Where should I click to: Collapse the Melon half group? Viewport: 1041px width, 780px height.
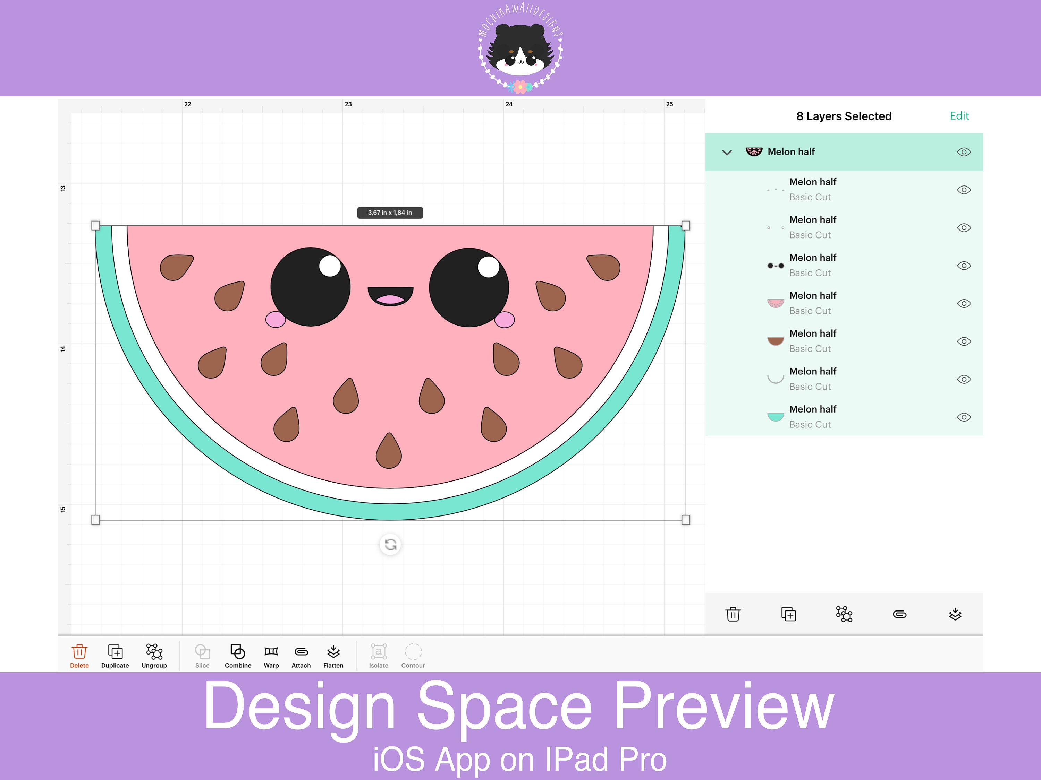coord(727,152)
